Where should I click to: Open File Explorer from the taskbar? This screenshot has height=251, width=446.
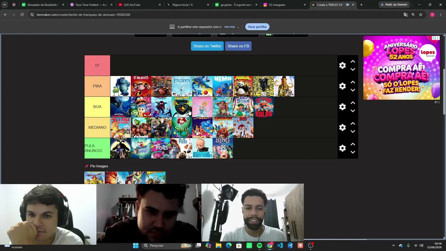pos(218,245)
